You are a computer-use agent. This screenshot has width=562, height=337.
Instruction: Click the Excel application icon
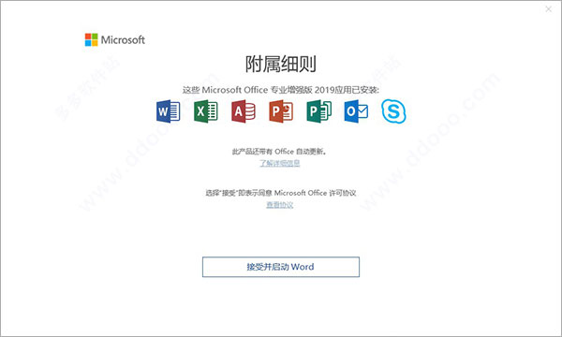tap(206, 111)
